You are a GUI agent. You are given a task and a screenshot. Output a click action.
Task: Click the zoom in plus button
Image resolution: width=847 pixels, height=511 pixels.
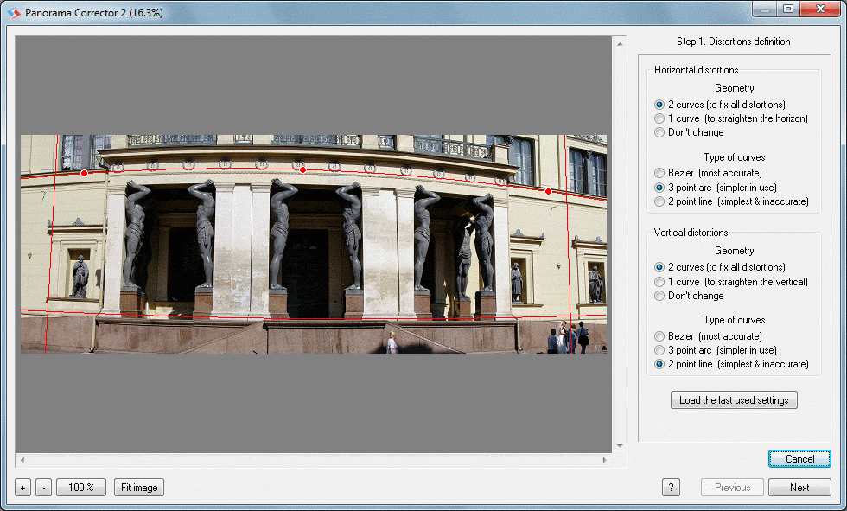23,488
